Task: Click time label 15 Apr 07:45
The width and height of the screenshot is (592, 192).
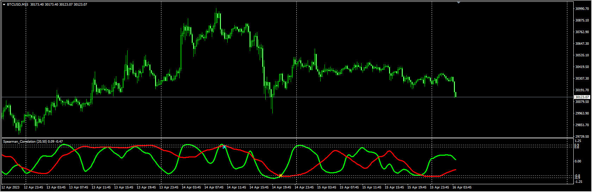Action: coord(349,187)
